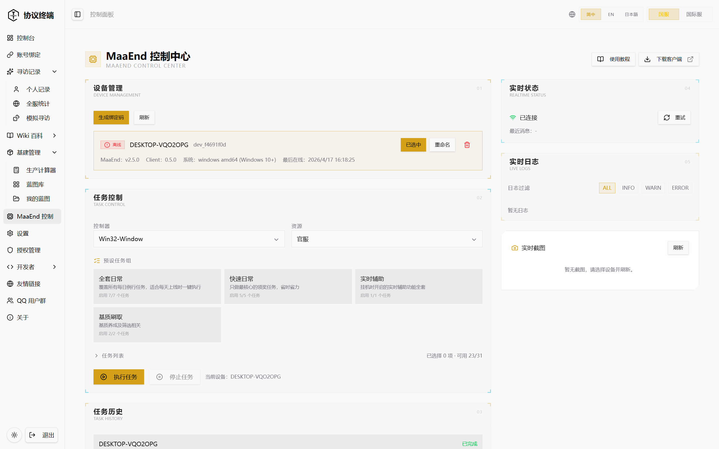Open the 控制器 Win32-Window dropdown

(189, 239)
